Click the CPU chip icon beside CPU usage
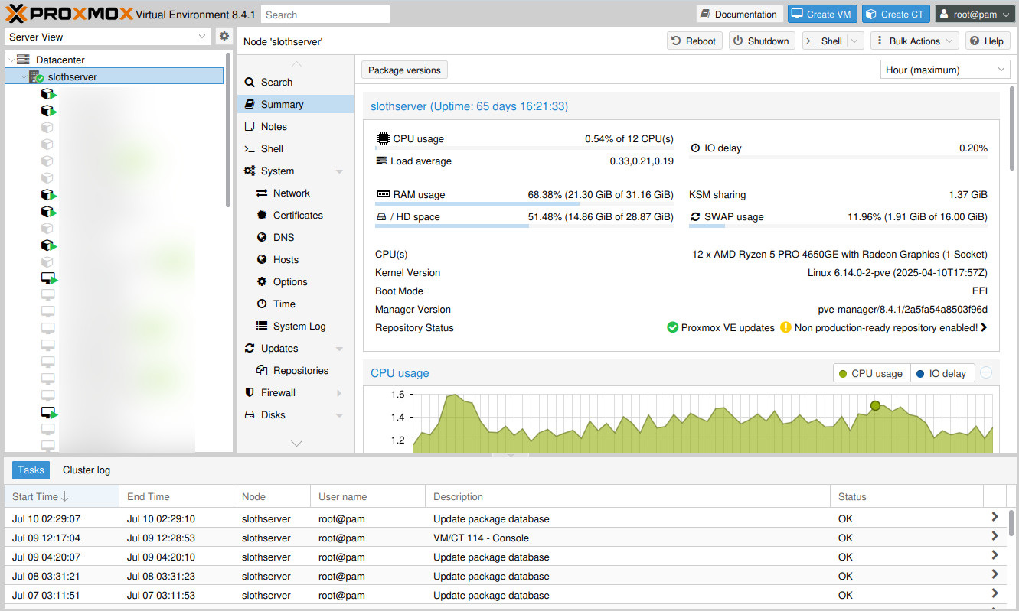This screenshot has width=1019, height=611. (383, 138)
